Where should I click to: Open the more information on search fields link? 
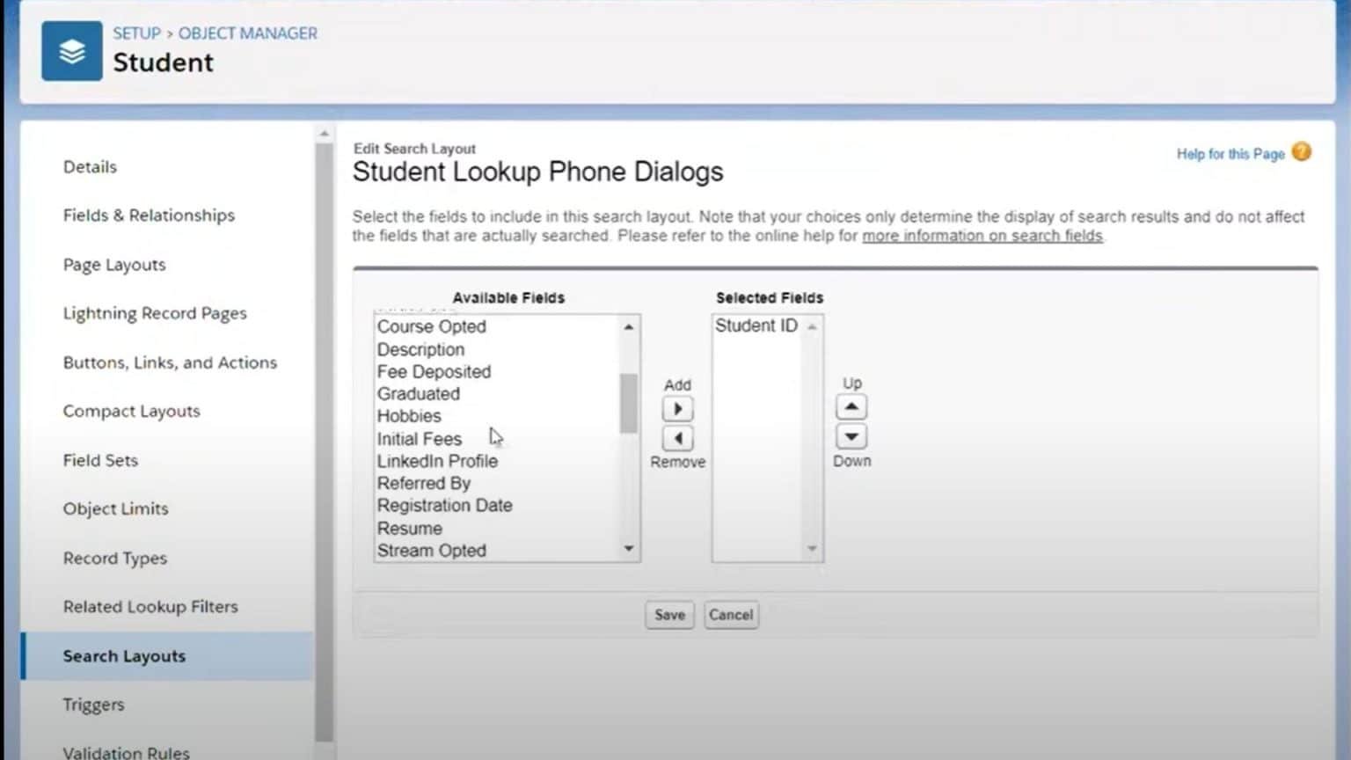982,236
